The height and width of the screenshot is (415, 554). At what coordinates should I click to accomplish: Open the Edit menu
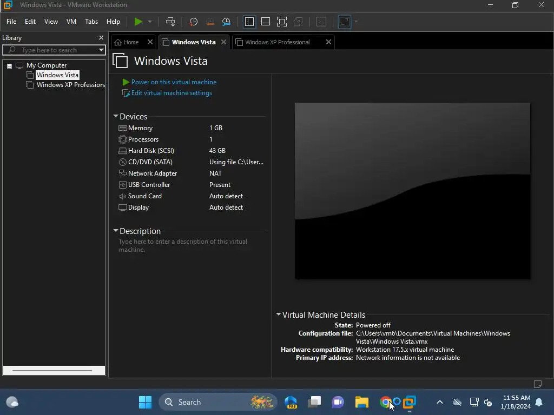[x=30, y=22]
